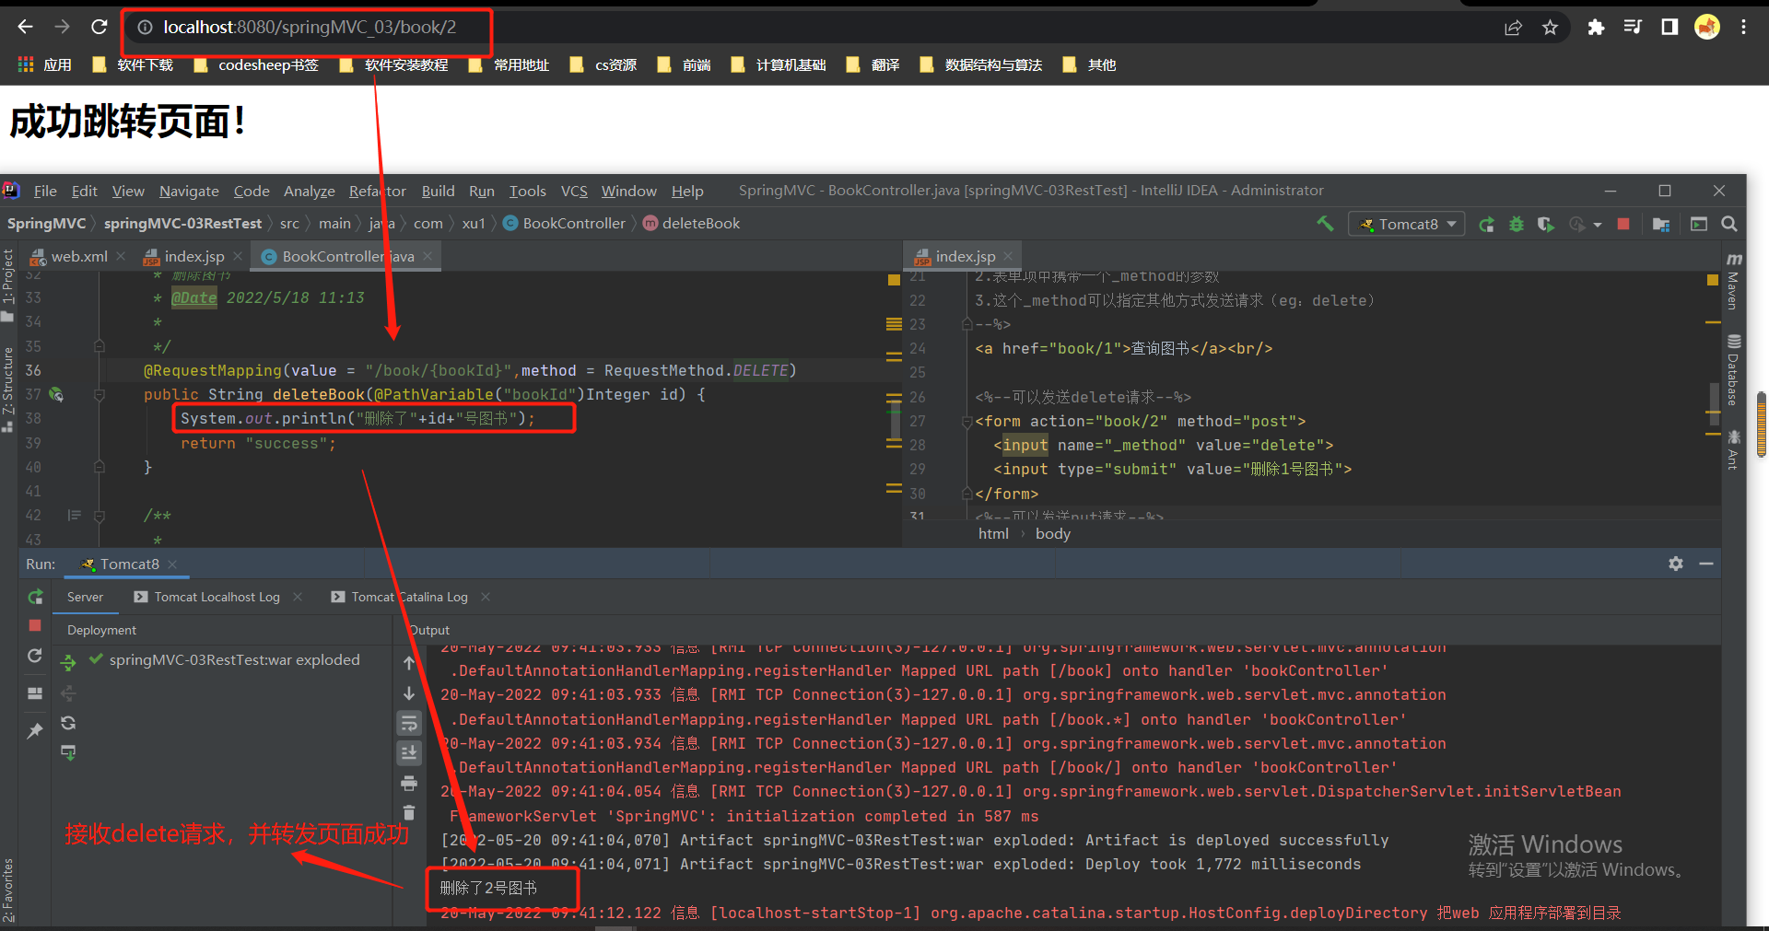Click springMVC-03RestTest breadcrumb
This screenshot has width=1769, height=931.
[x=182, y=223]
